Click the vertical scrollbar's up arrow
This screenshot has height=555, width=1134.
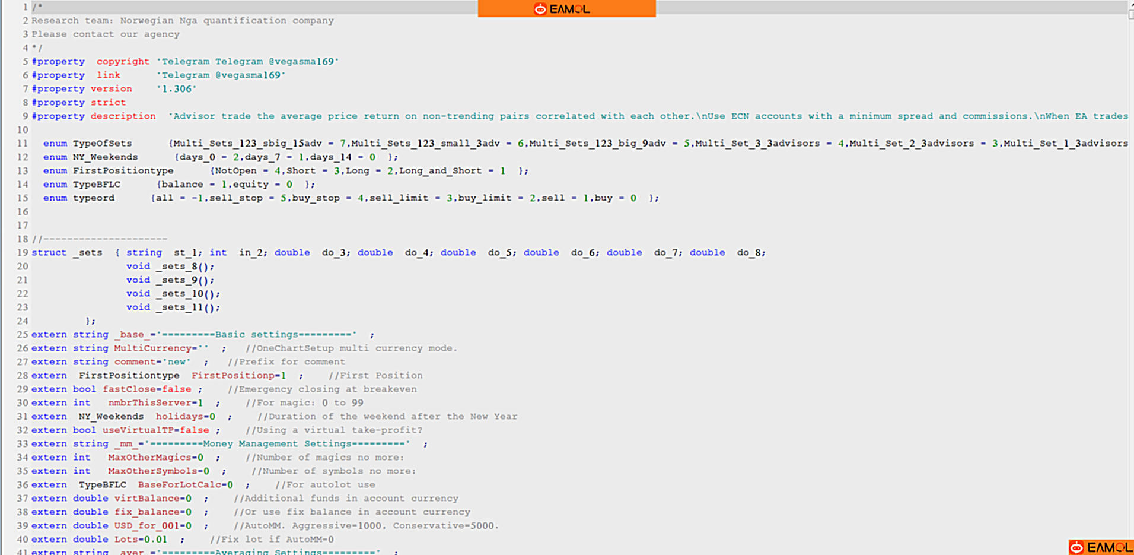pyautogui.click(x=1130, y=4)
